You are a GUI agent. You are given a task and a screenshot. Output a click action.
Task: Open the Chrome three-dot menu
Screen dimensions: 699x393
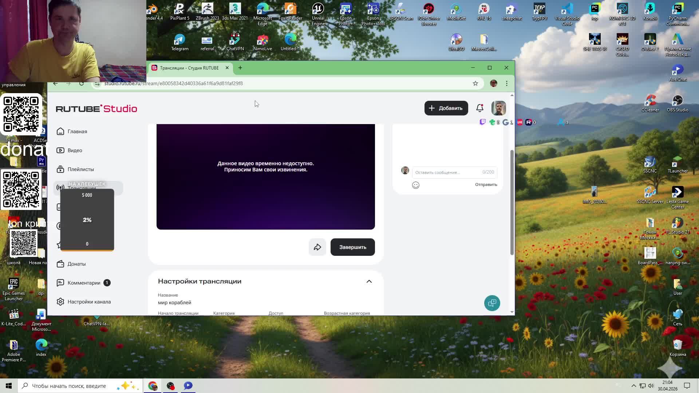(506, 83)
